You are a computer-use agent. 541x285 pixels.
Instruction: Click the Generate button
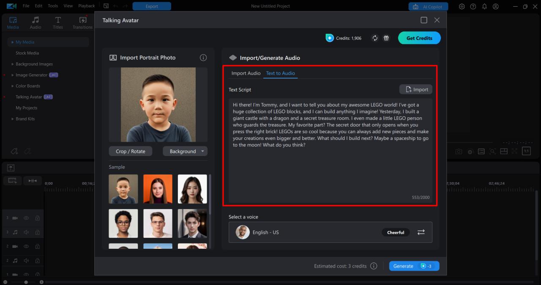(414, 266)
